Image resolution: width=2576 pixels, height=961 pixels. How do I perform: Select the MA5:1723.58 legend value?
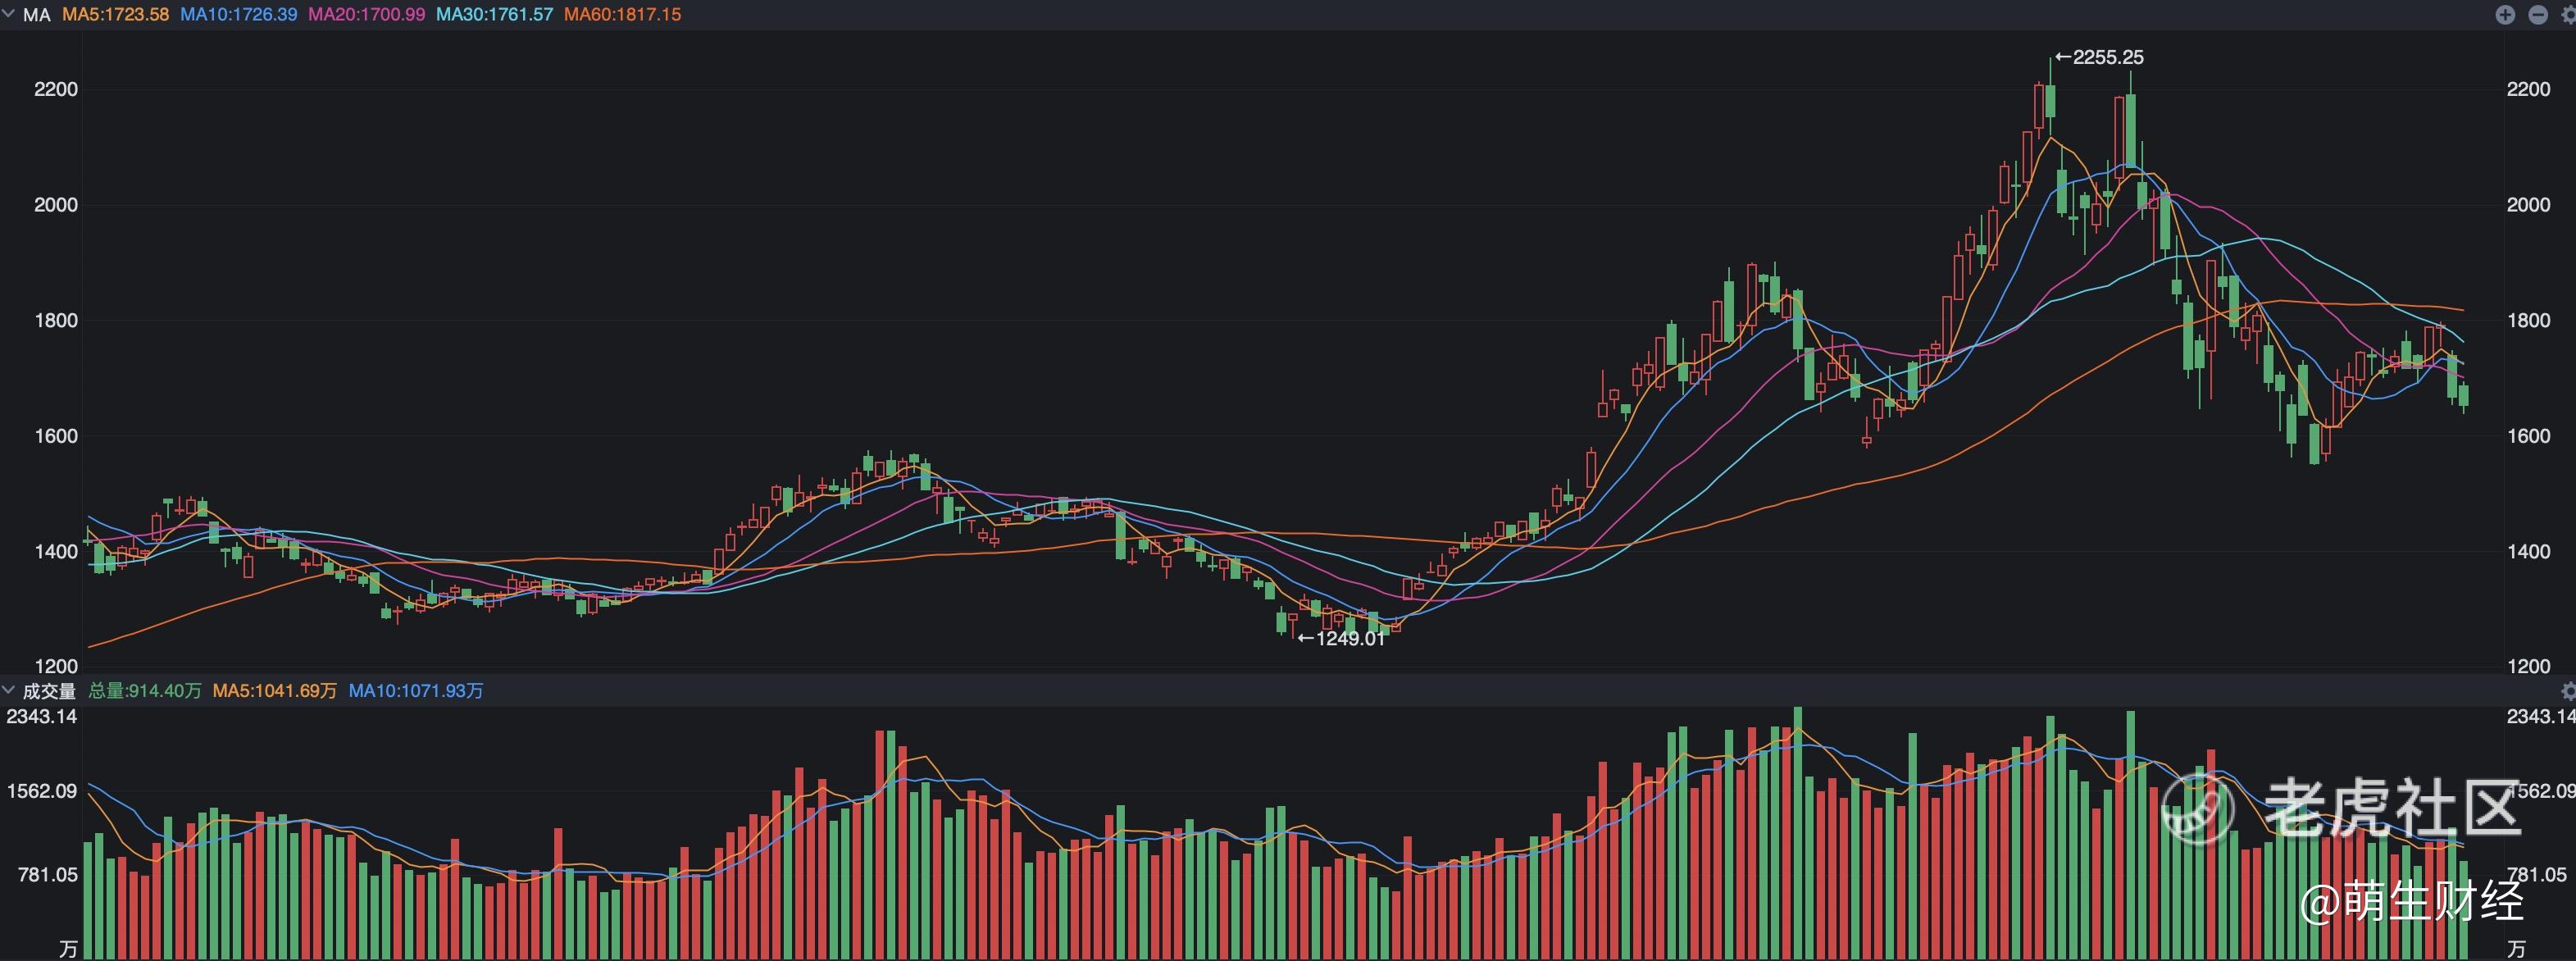(x=116, y=15)
